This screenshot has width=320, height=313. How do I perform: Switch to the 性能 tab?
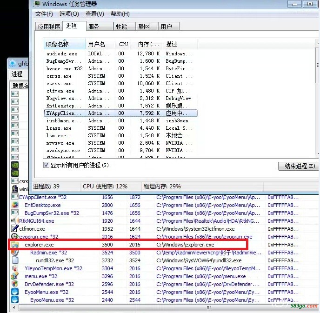coord(125,27)
